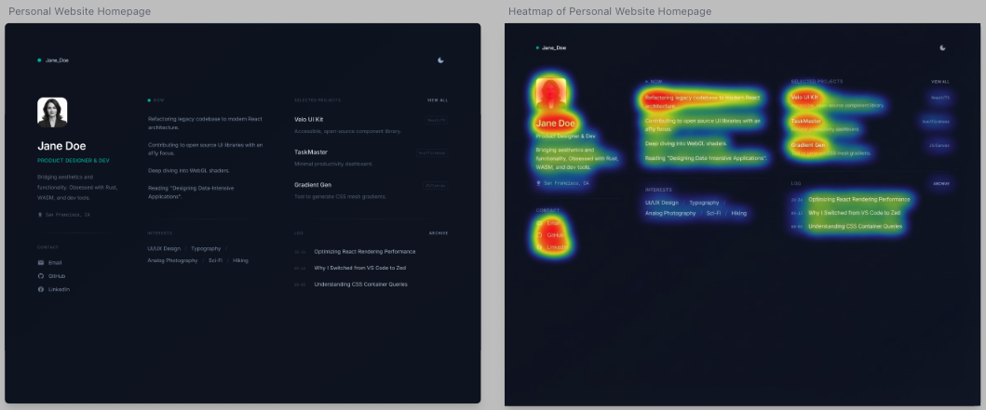
Task: Click location pin icon in heatmap panel
Action: coord(539,183)
